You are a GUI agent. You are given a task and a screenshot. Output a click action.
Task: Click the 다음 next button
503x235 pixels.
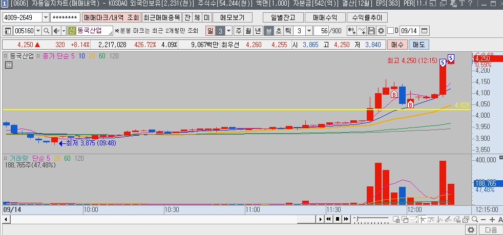(491, 230)
